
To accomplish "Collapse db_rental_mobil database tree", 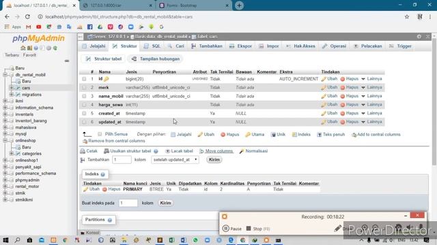I will tap(5, 75).
